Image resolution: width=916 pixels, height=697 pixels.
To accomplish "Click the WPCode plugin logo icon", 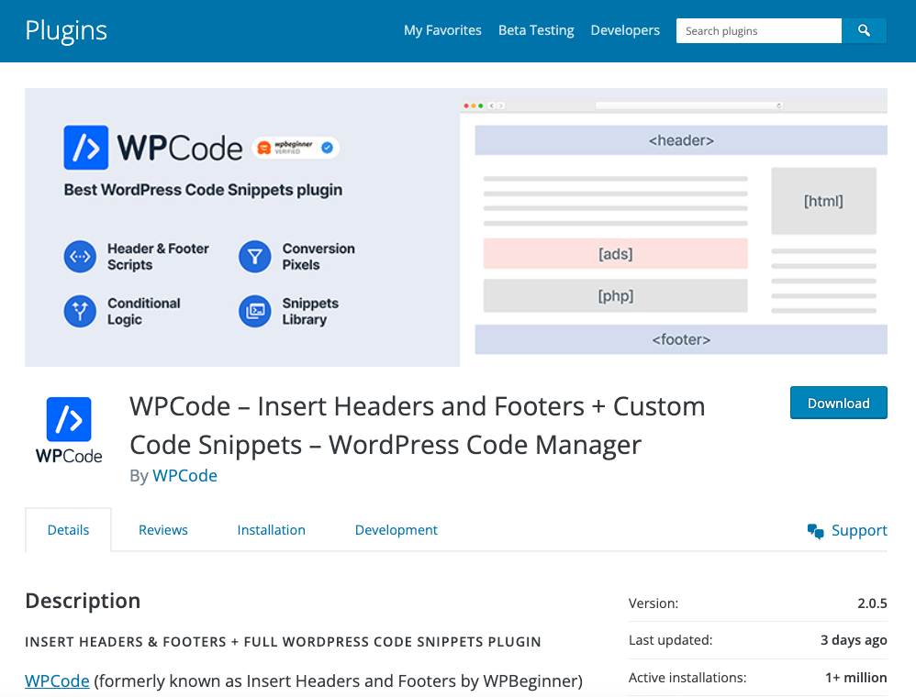I will pos(69,429).
